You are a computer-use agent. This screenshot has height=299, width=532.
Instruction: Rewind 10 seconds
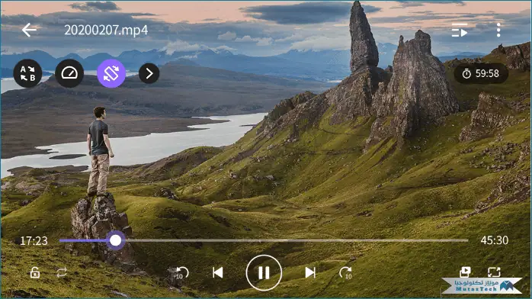(182, 272)
